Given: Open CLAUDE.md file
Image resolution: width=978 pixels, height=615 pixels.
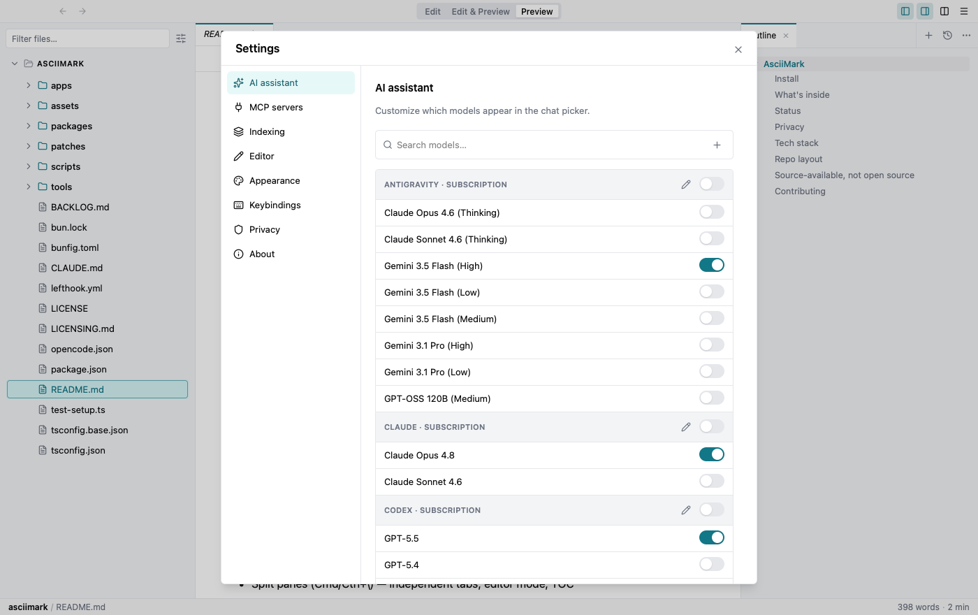Looking at the screenshot, I should 97,268.
